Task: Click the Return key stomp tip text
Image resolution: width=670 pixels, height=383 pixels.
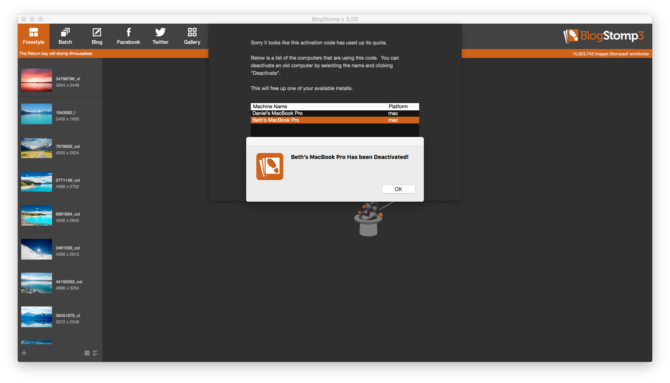Action: click(x=56, y=54)
